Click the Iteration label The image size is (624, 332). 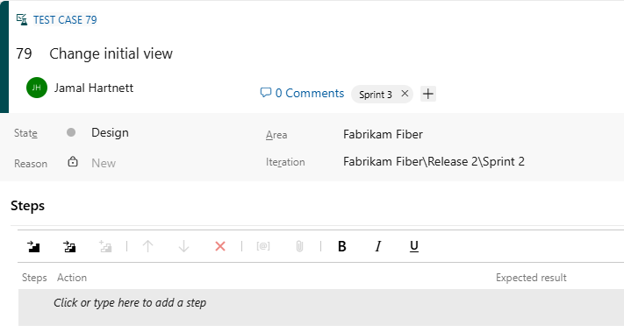pyautogui.click(x=285, y=162)
